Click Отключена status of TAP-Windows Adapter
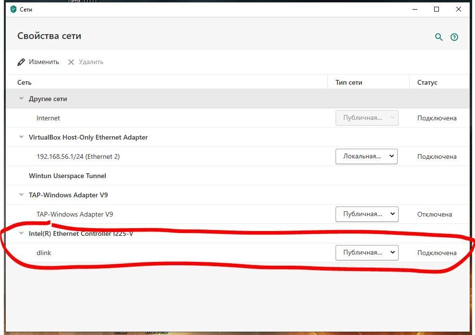The width and height of the screenshot is (475, 335). click(435, 214)
